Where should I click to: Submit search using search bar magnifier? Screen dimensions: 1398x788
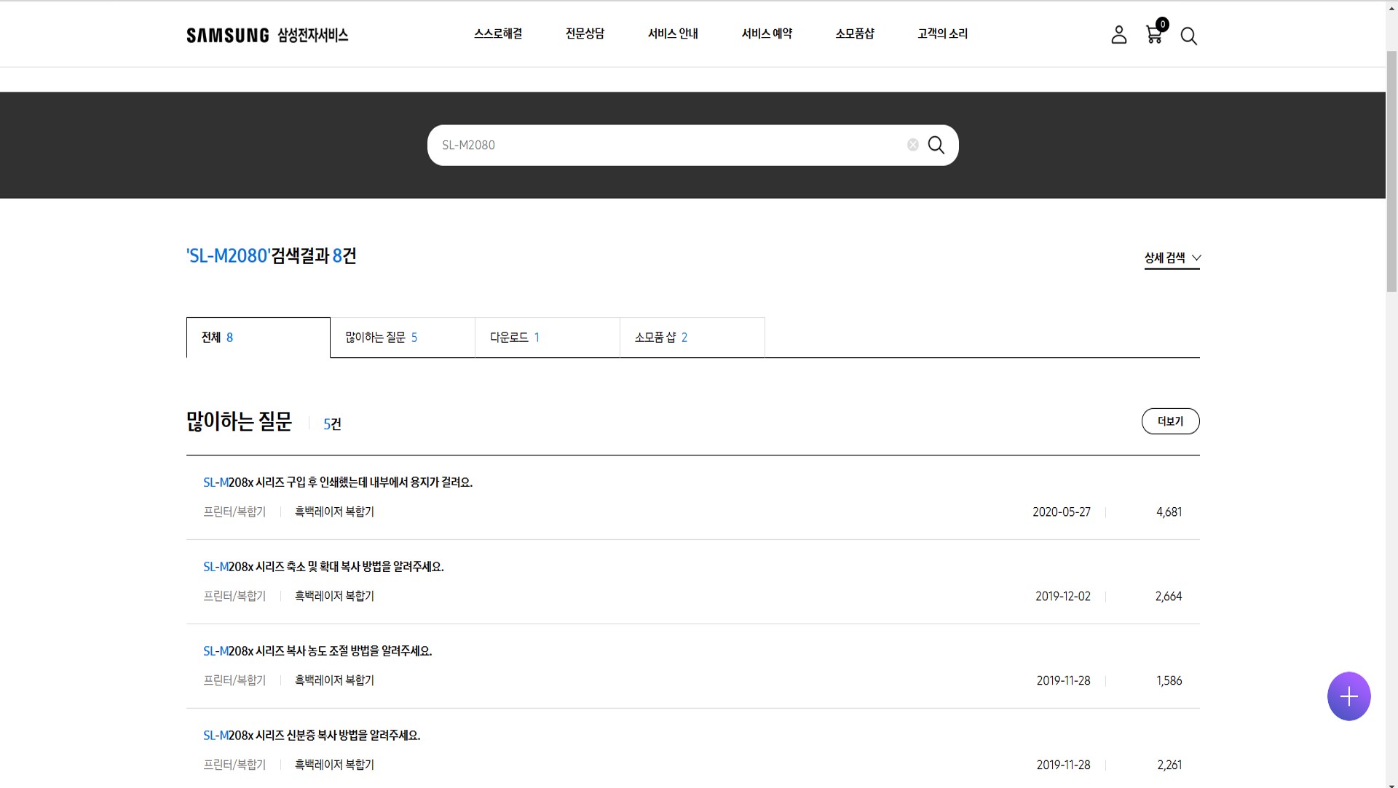(x=936, y=145)
